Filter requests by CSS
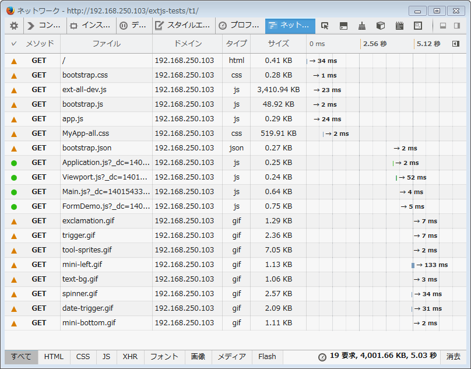This screenshot has width=471, height=369. (x=83, y=357)
